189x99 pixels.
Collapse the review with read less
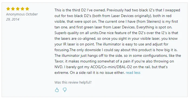pyautogui.click(x=133, y=72)
